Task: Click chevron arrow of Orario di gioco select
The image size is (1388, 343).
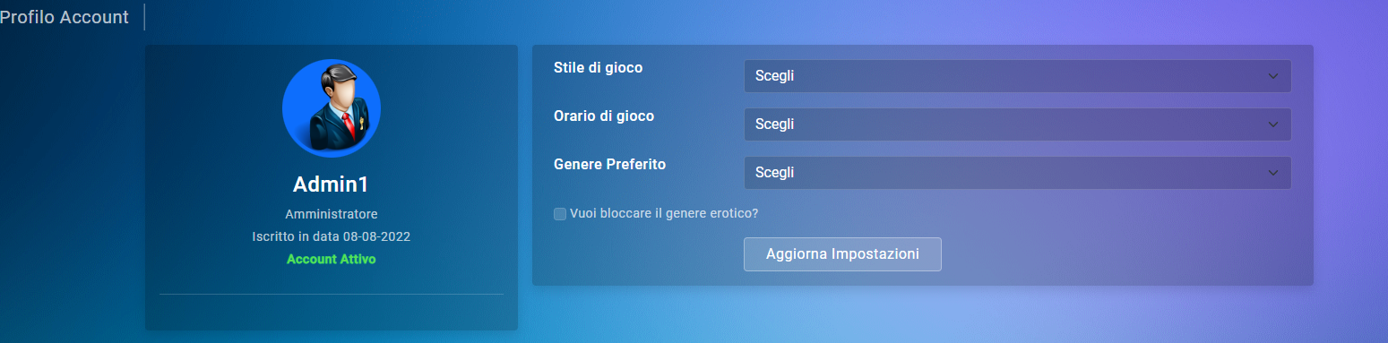Action: [1273, 124]
